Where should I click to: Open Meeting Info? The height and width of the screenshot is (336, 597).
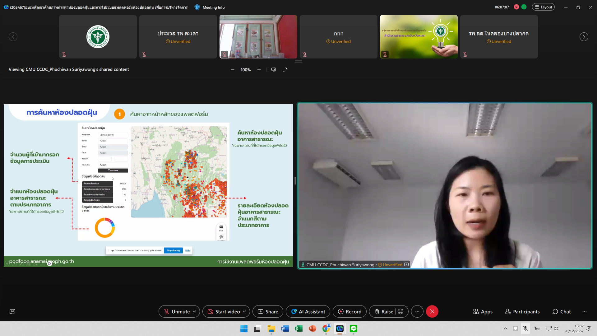210,7
